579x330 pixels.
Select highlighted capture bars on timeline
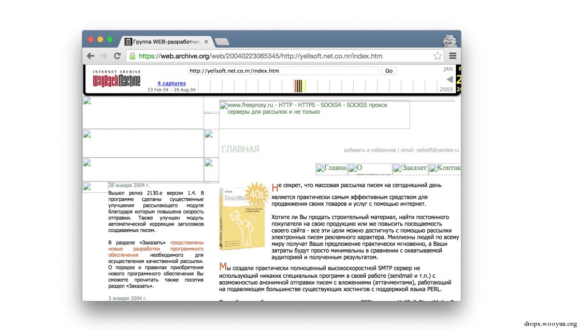click(299, 85)
